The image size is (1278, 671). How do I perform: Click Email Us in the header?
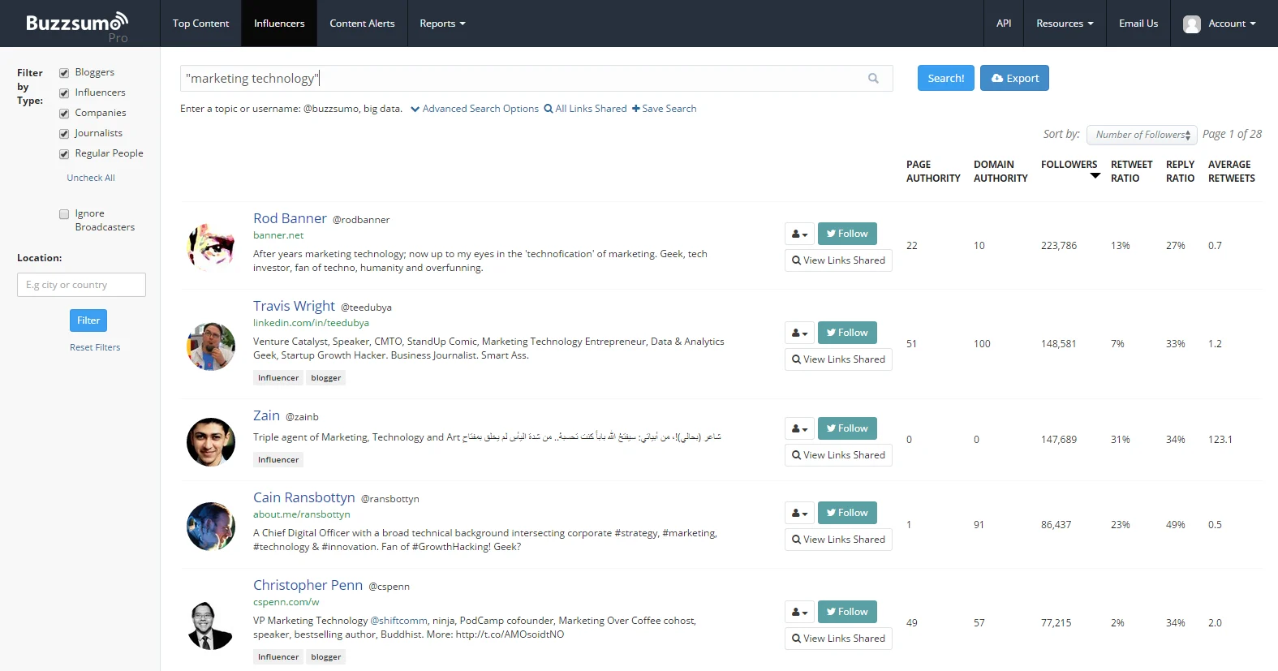click(x=1138, y=24)
